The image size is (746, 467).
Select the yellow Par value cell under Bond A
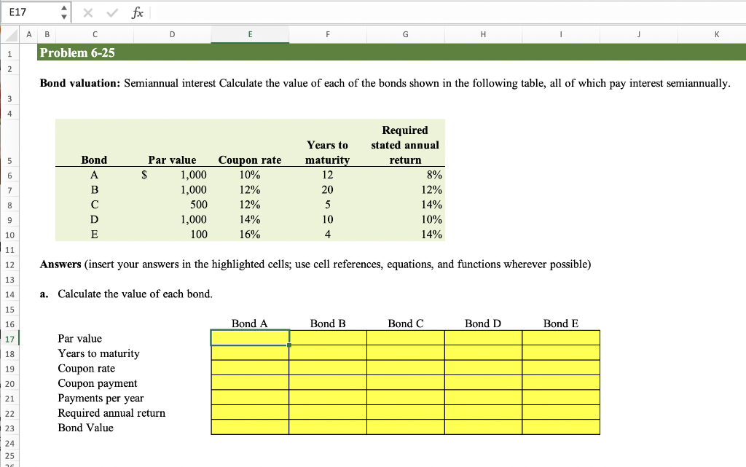point(250,338)
